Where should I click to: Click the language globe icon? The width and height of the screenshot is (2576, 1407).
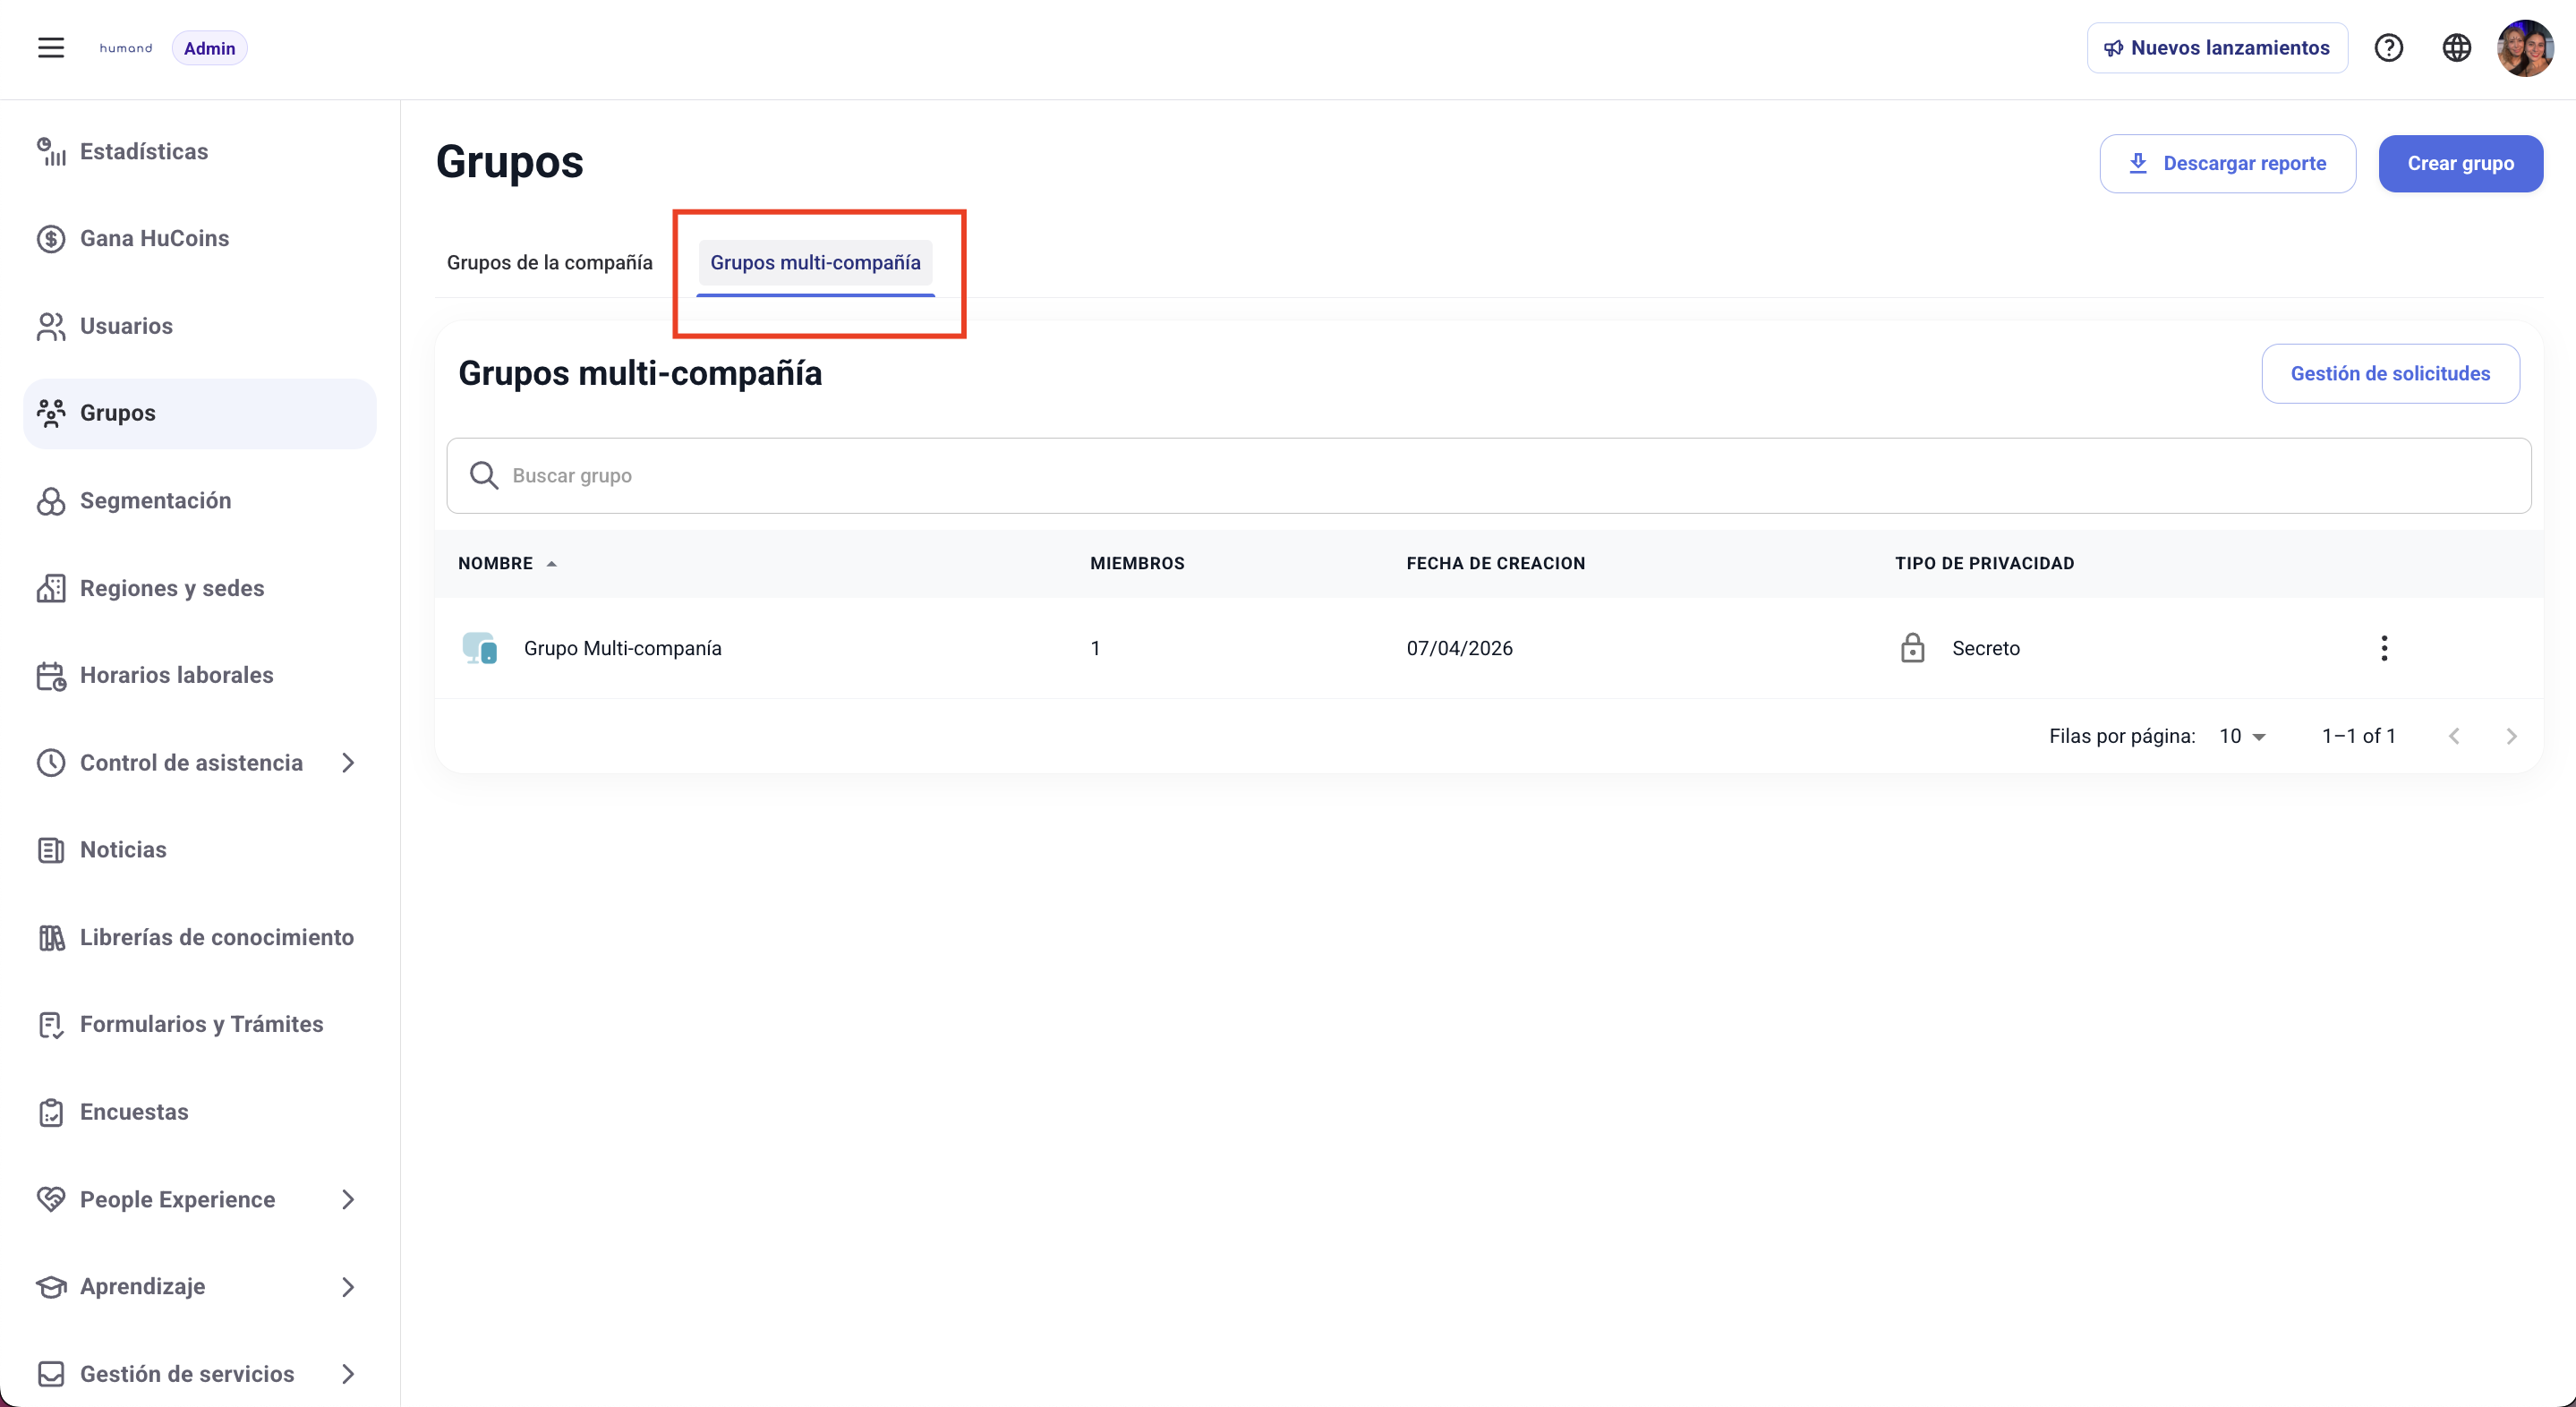point(2458,47)
